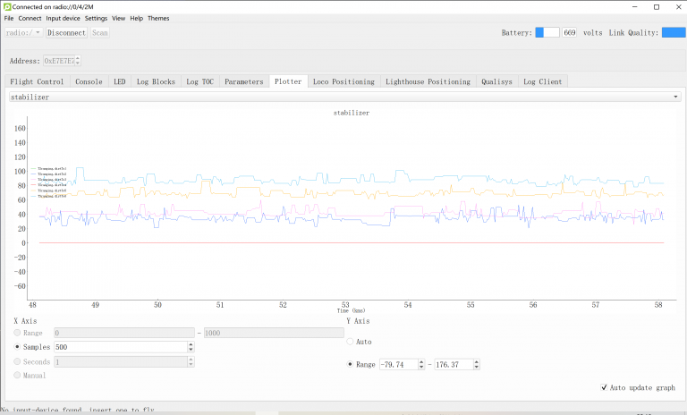Open the Lighthouse Positioning tab
The height and width of the screenshot is (415, 687).
tap(428, 81)
